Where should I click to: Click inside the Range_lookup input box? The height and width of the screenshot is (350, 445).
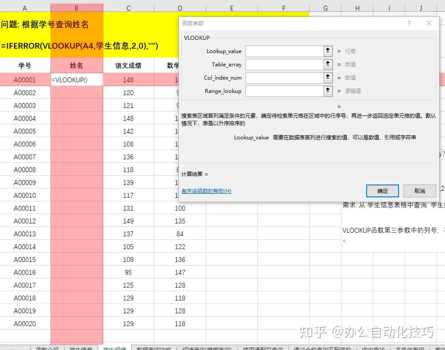click(283, 90)
